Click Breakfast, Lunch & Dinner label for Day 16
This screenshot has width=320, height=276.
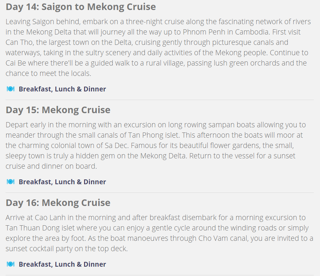[62, 264]
